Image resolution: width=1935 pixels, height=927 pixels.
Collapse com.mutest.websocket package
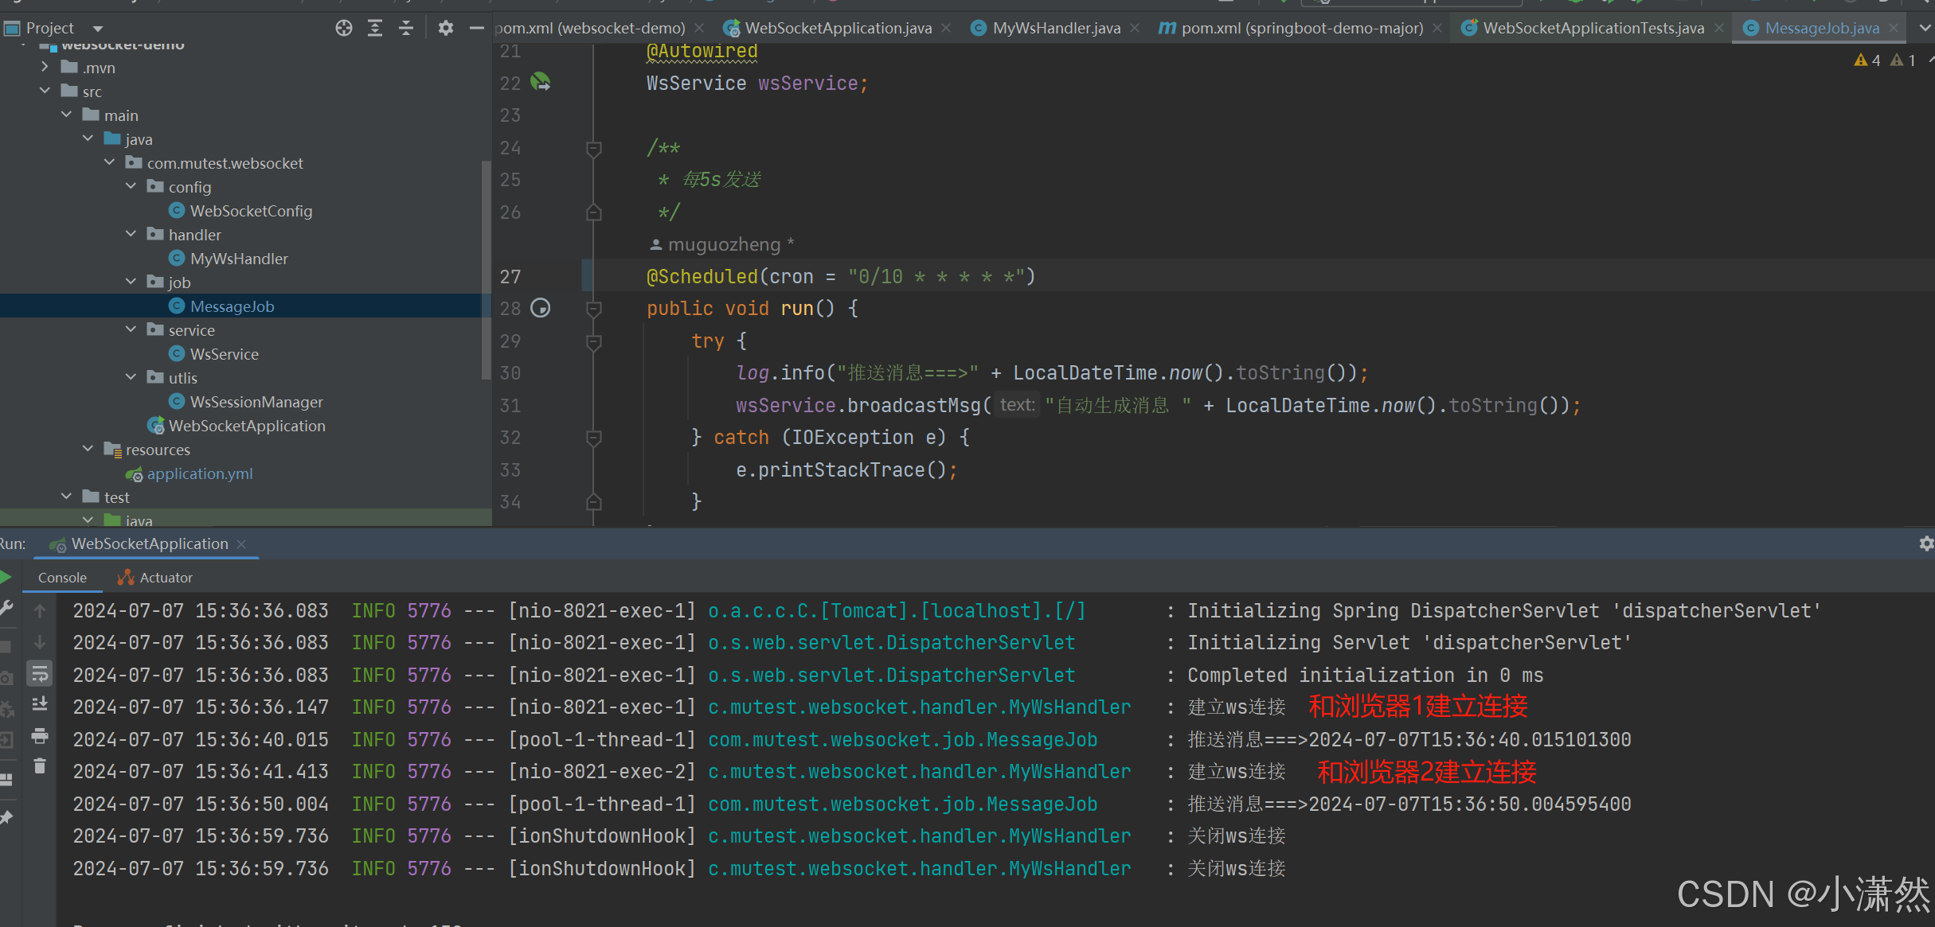(x=110, y=163)
